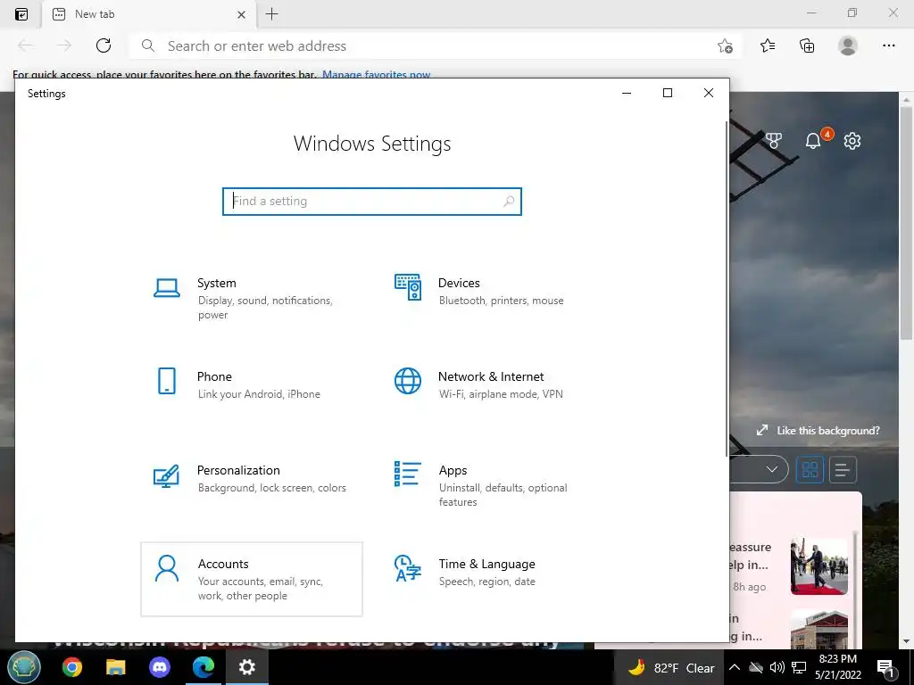This screenshot has height=685, width=914.
Task: Click the Time & Language icon
Action: 407,568
